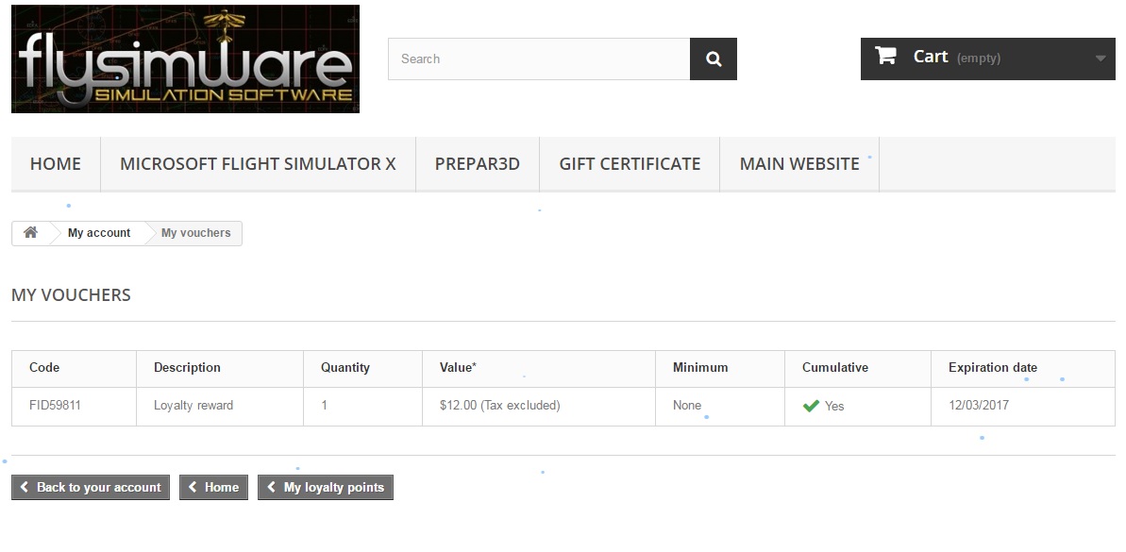Click into the Search input field
Screen dimensions: 1126x552
point(539,59)
